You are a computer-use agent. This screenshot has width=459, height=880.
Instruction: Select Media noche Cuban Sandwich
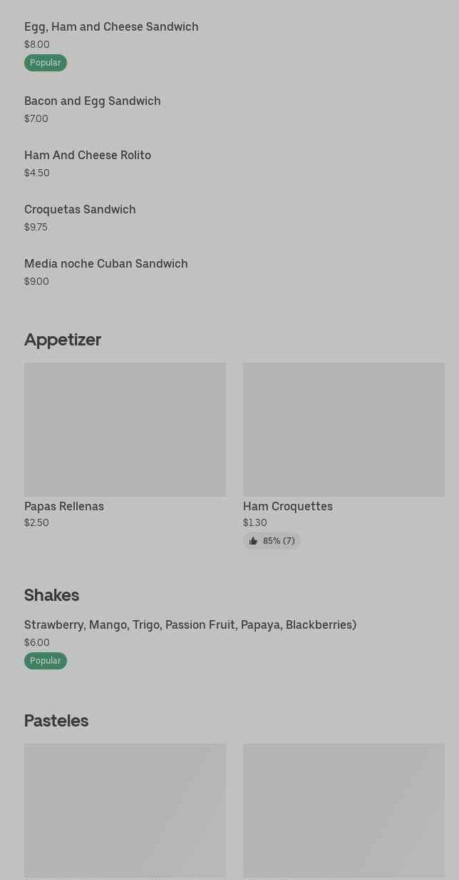[x=106, y=264]
